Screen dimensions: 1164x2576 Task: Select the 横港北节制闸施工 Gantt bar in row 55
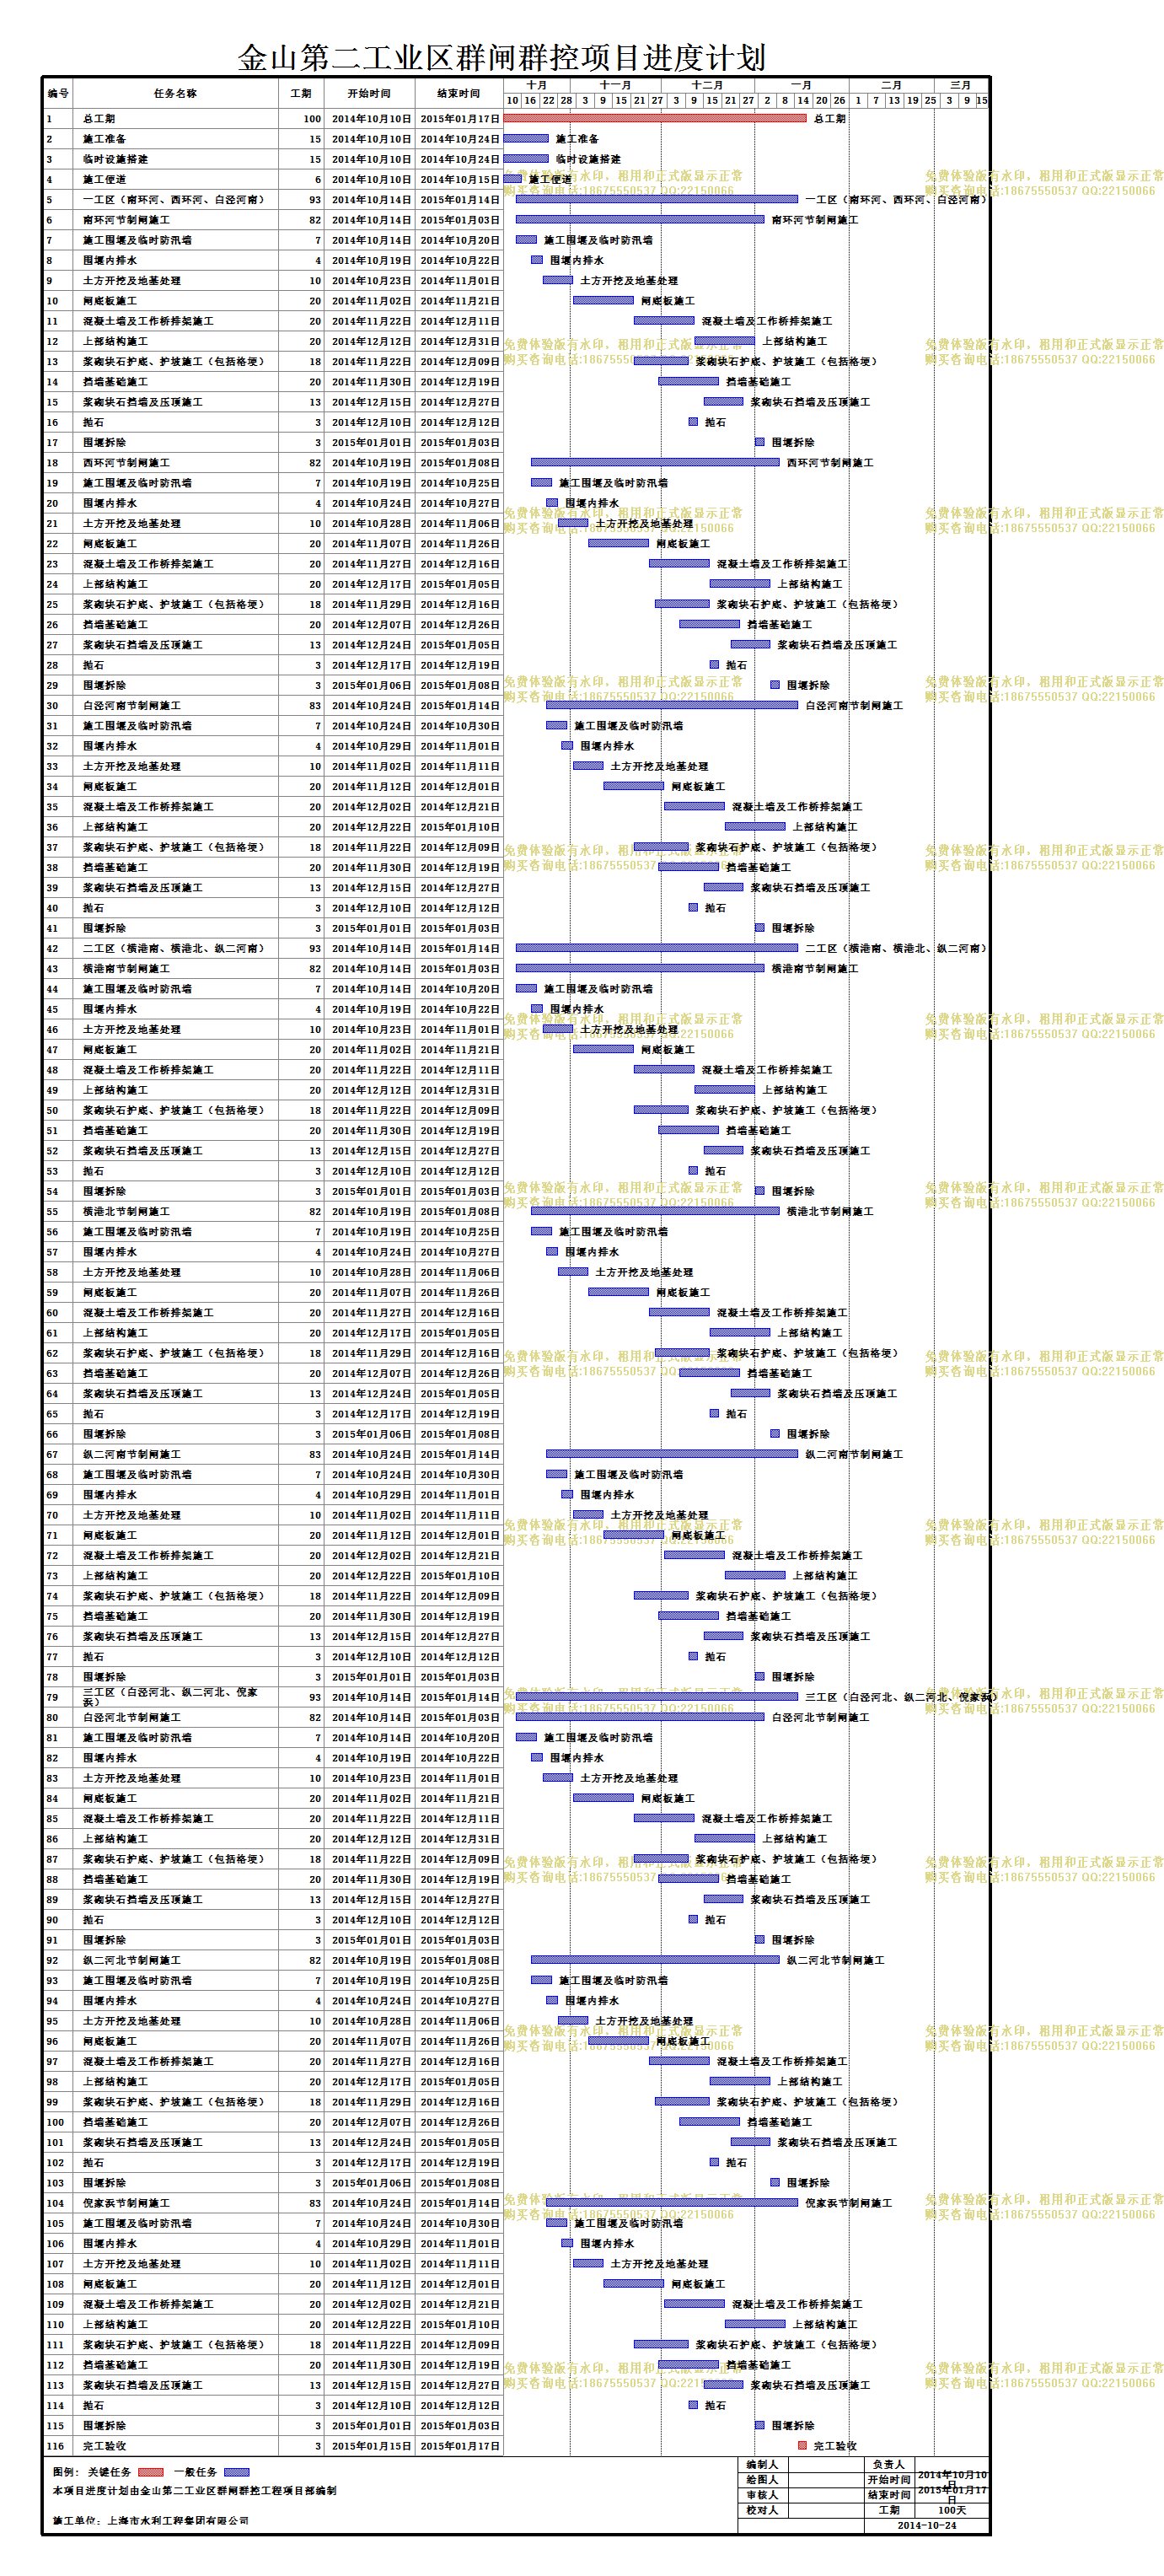[x=655, y=1211]
